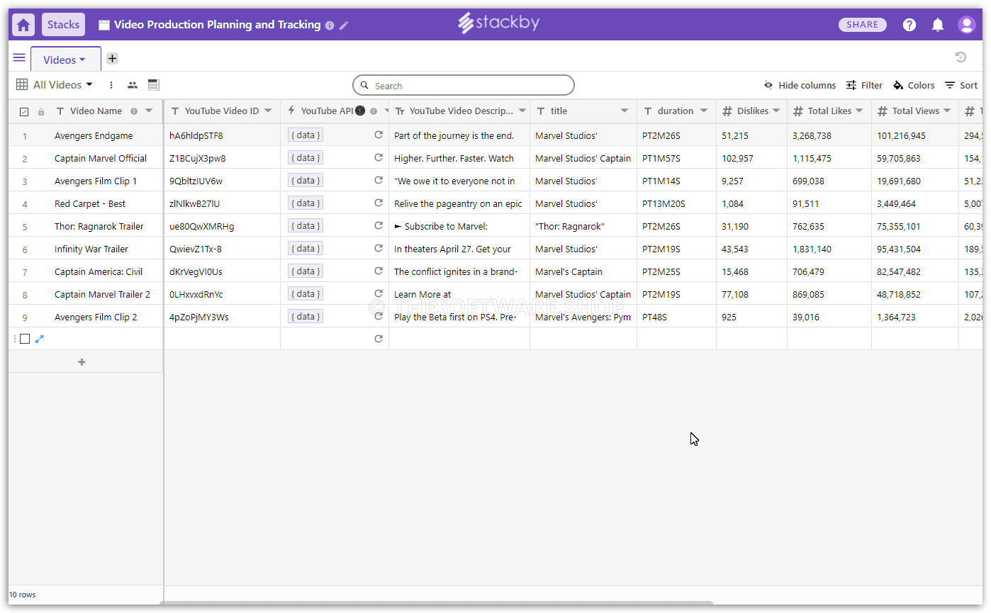Open the tables hamburger menu
991x613 pixels.
[x=19, y=58]
